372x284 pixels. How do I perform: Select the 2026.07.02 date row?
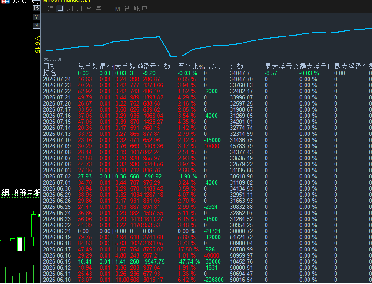[x=57, y=177]
